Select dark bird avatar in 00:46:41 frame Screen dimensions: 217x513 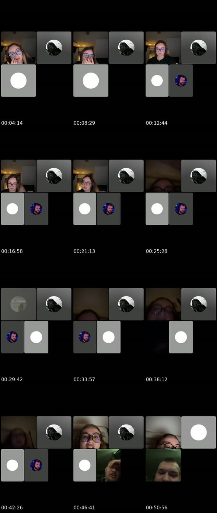tap(126, 432)
